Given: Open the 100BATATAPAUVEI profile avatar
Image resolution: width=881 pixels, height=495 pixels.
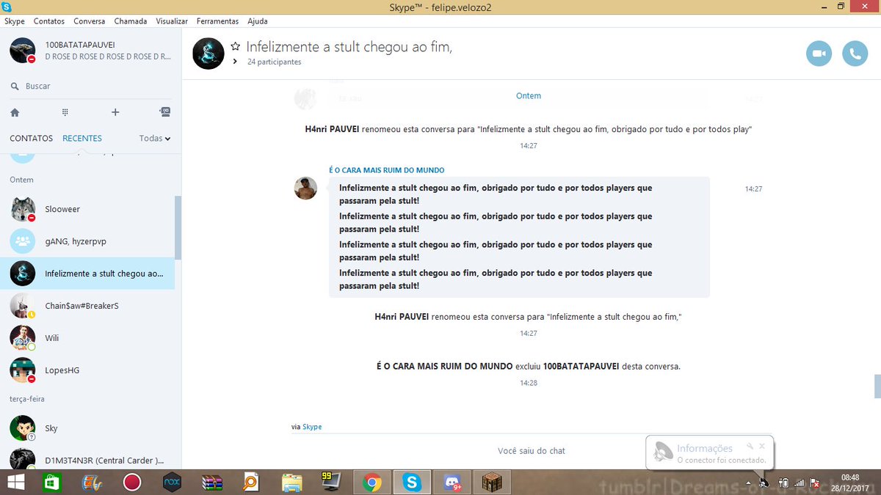Looking at the screenshot, I should [23, 51].
